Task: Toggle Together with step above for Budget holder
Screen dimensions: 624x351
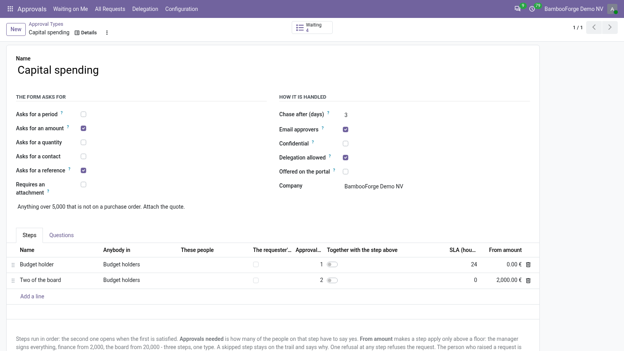Action: pyautogui.click(x=332, y=264)
